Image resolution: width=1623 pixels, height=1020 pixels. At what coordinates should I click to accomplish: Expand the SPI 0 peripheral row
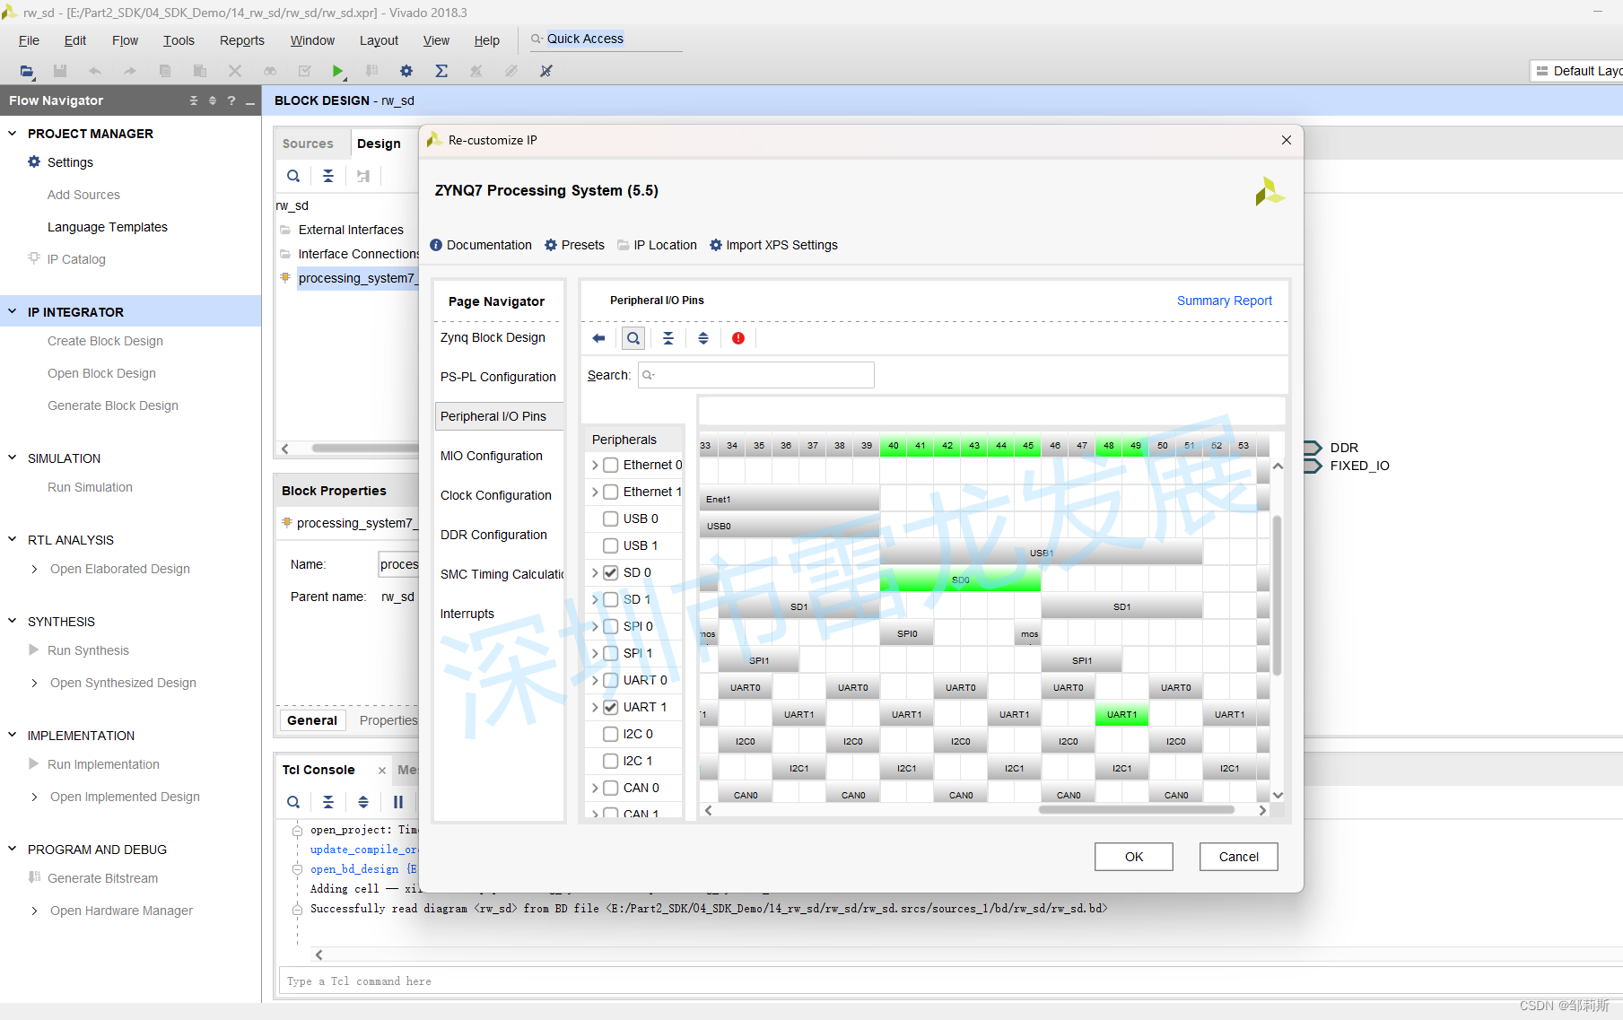(595, 626)
